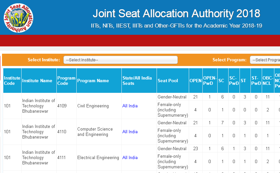Click the Civil Engineering program name cell
The height and width of the screenshot is (173, 280).
pos(93,106)
